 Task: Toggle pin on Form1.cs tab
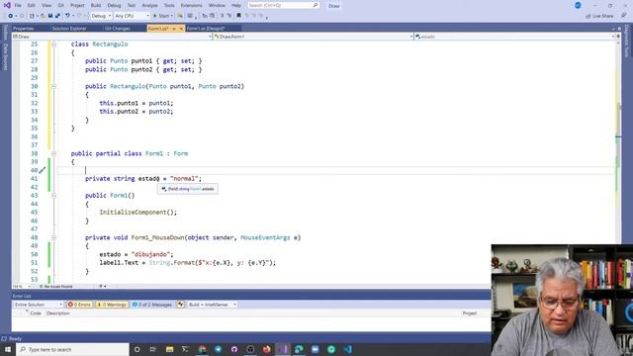[x=174, y=29]
